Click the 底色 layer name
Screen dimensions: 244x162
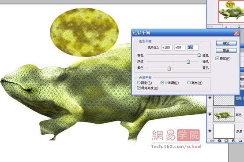point(238,115)
